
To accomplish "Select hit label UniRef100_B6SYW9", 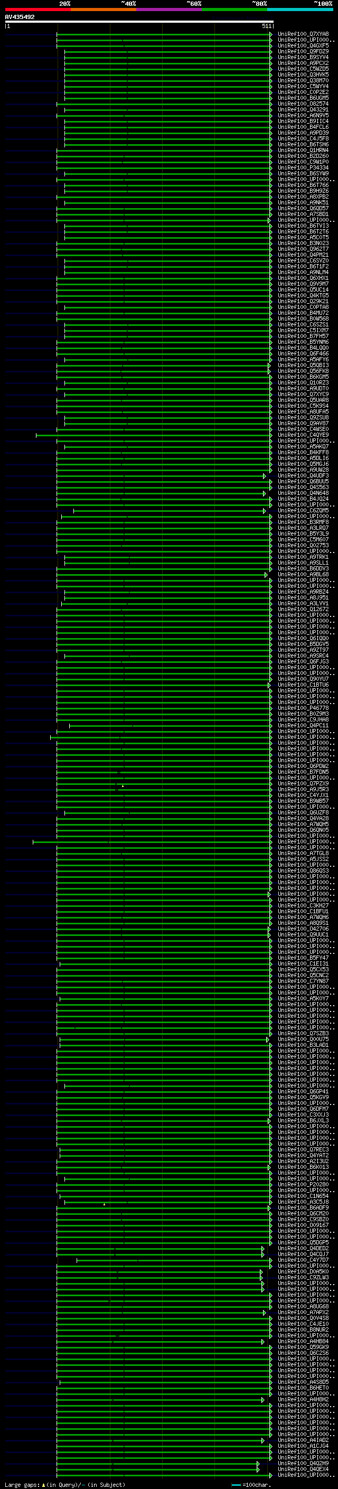I will [303, 173].
